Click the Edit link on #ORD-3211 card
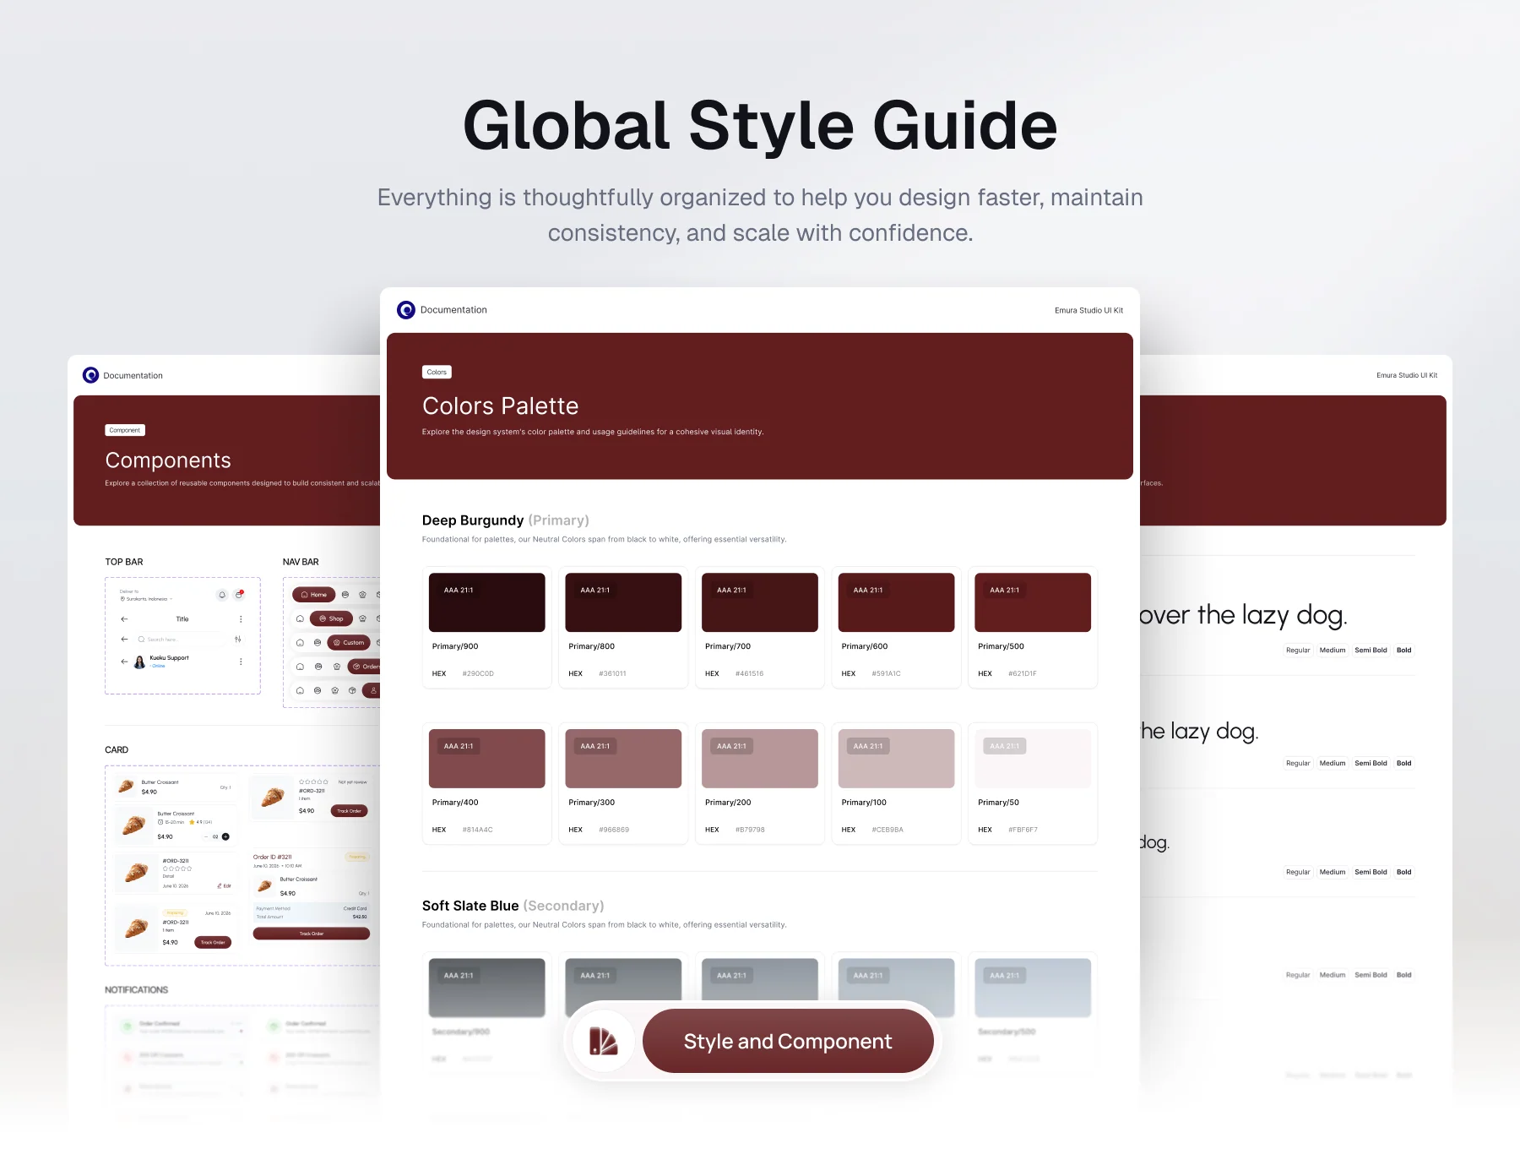 pyautogui.click(x=224, y=886)
